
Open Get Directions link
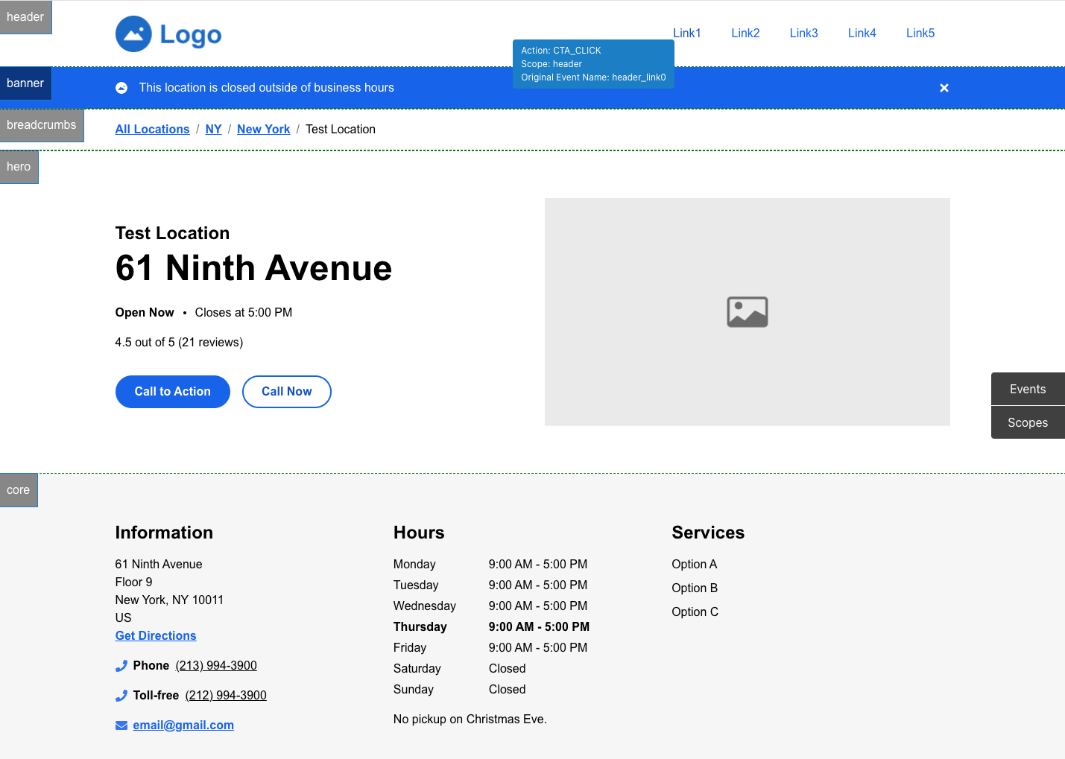pos(156,635)
